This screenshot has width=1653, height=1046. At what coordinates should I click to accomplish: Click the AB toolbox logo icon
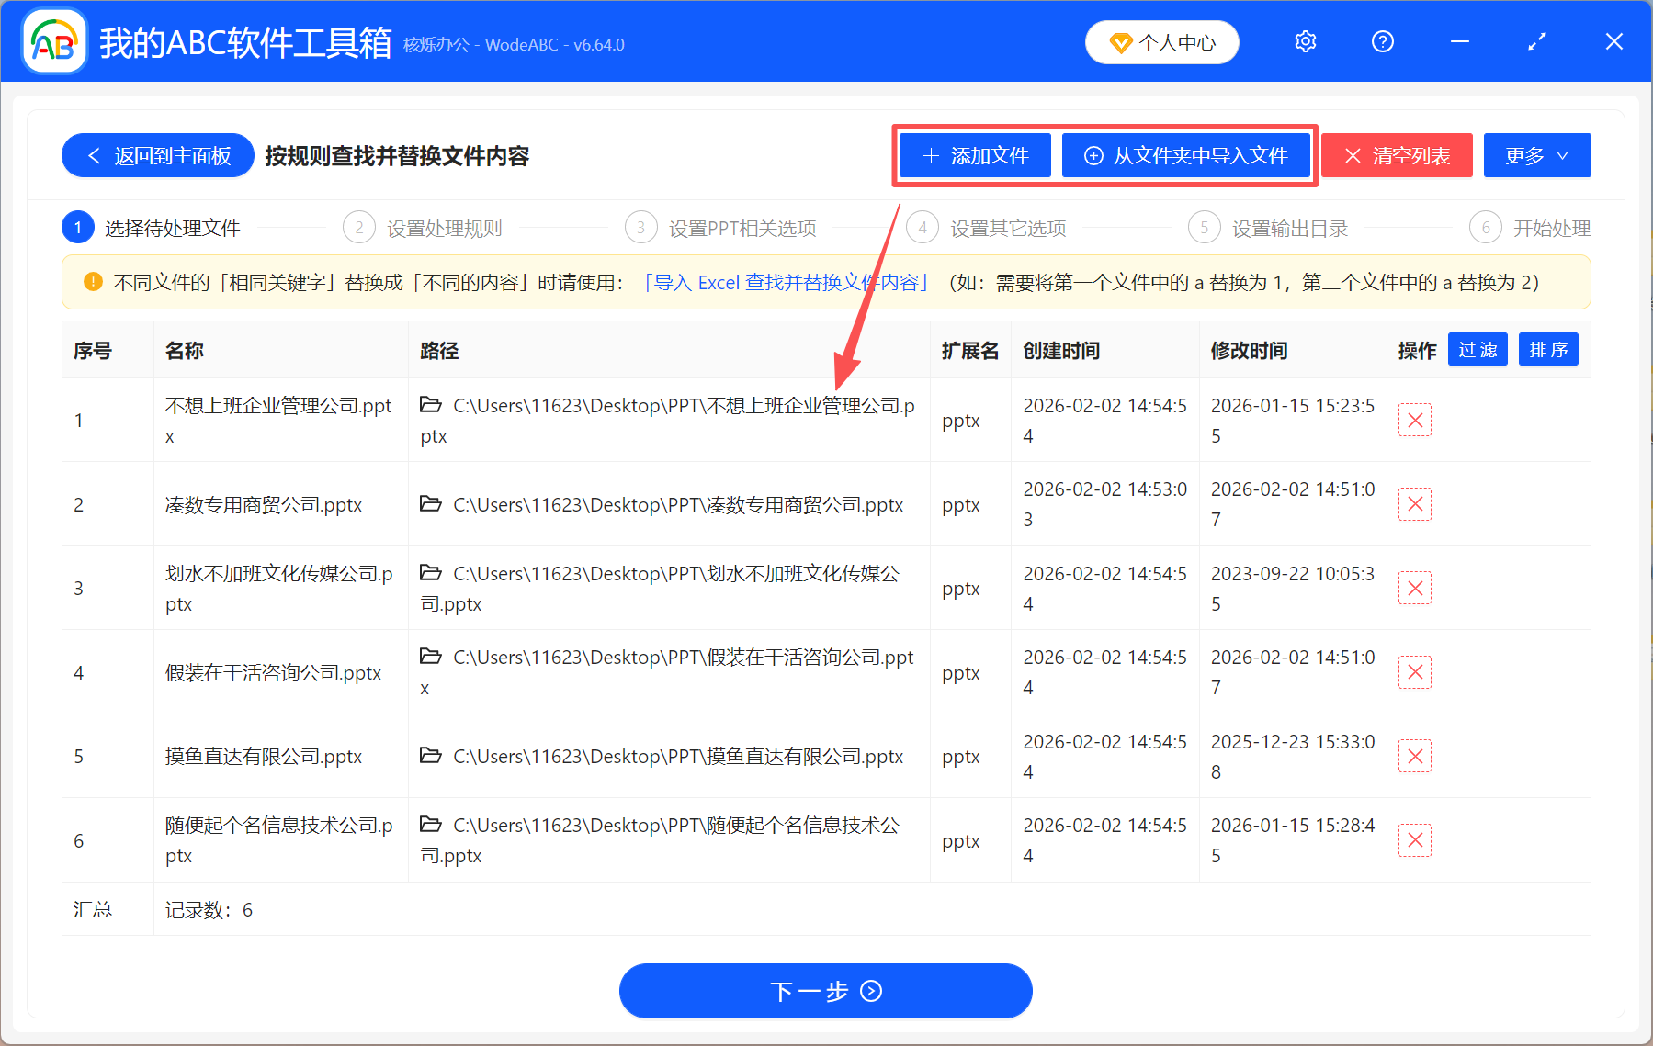[x=53, y=40]
